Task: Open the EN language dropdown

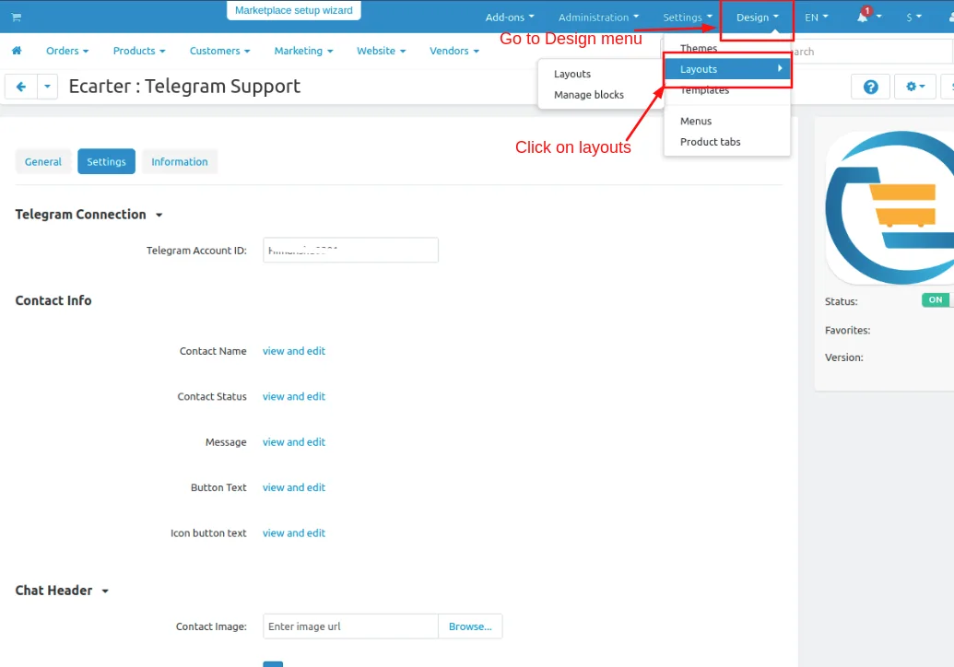Action: point(816,17)
